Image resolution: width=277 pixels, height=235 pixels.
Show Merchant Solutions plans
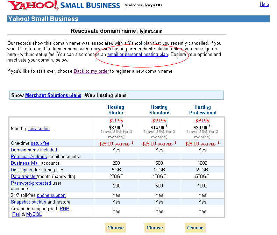point(53,95)
